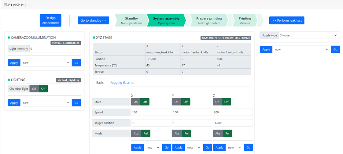The image size is (343, 154).
Task: Click the green status dot beside XYZ STAGE
Action: point(94,38)
